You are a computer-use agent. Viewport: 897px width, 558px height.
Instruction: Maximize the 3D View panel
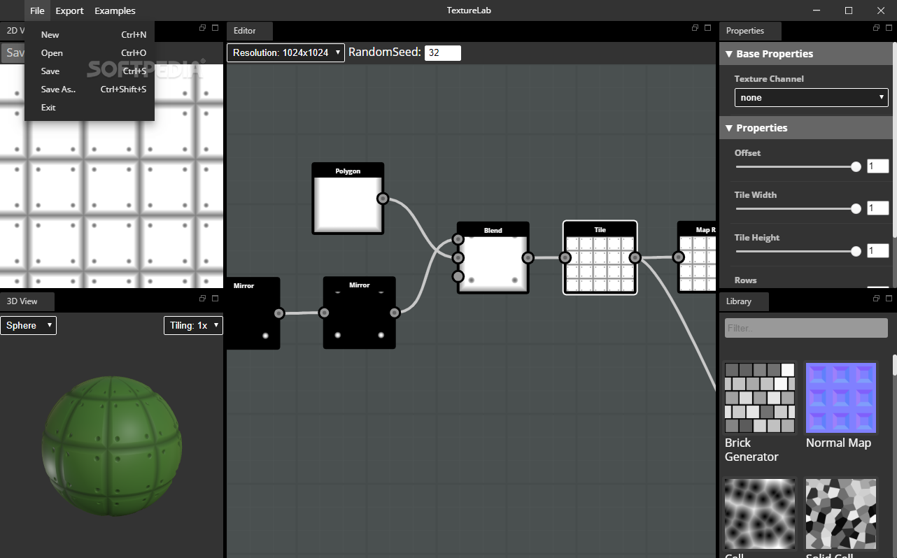[216, 299]
